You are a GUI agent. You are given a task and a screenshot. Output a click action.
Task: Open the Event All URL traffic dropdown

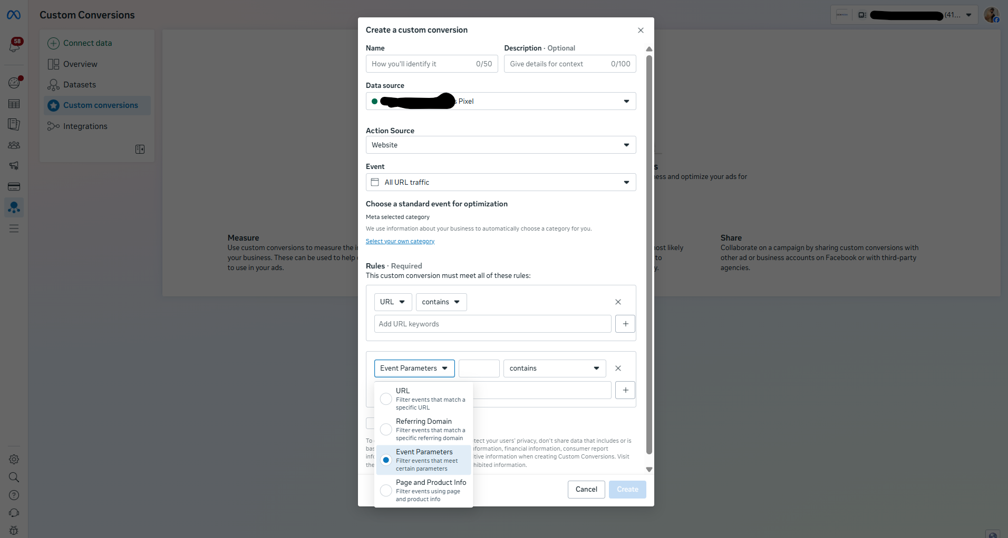pos(501,182)
